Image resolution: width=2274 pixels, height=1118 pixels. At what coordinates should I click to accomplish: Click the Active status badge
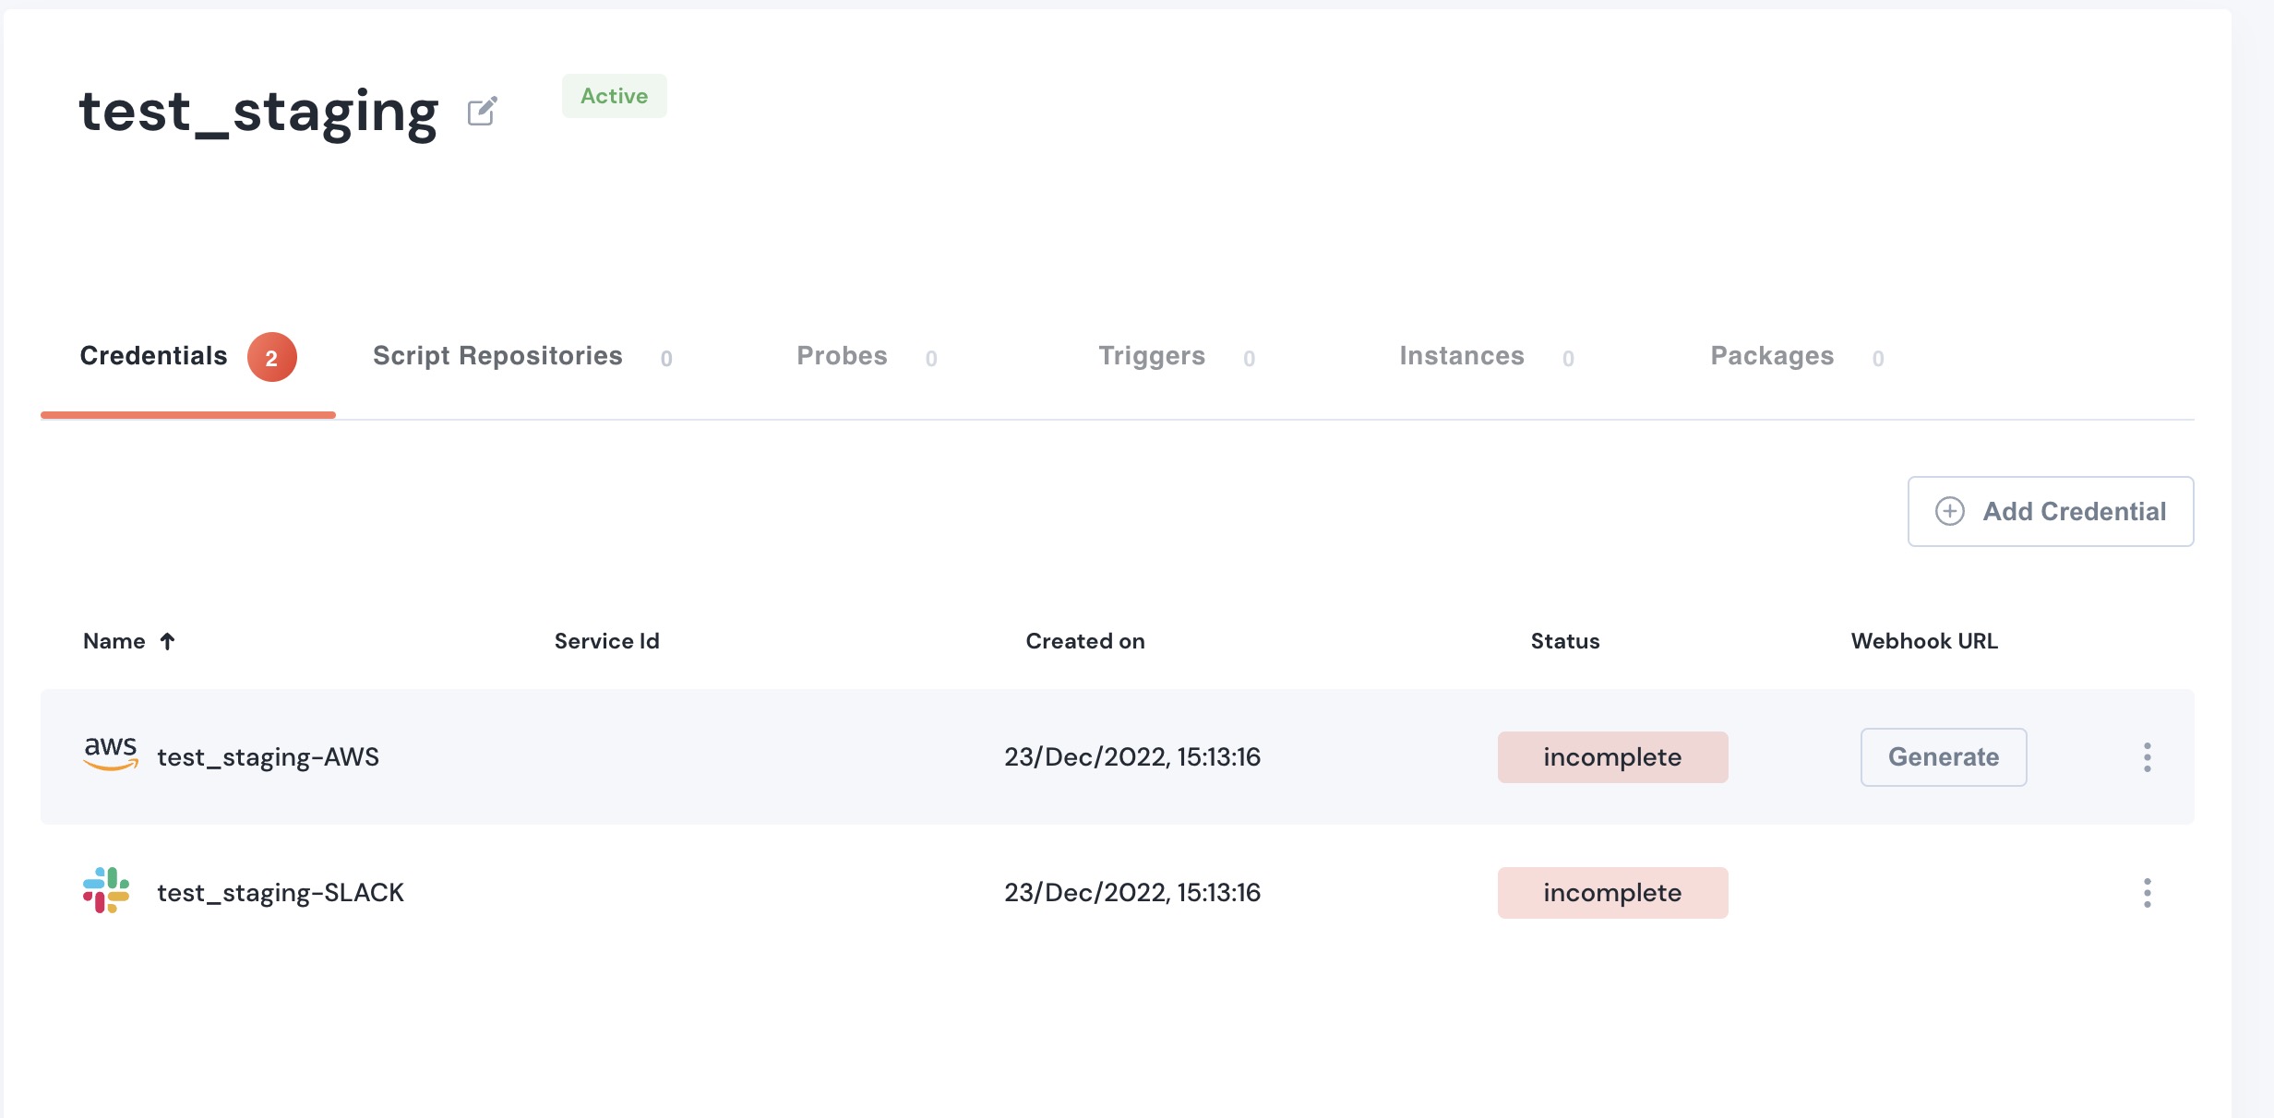614,96
